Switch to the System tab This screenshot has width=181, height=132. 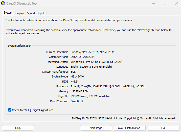8,13
